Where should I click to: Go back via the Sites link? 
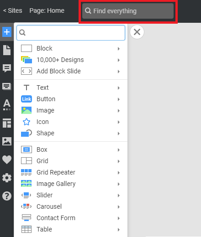point(13,10)
